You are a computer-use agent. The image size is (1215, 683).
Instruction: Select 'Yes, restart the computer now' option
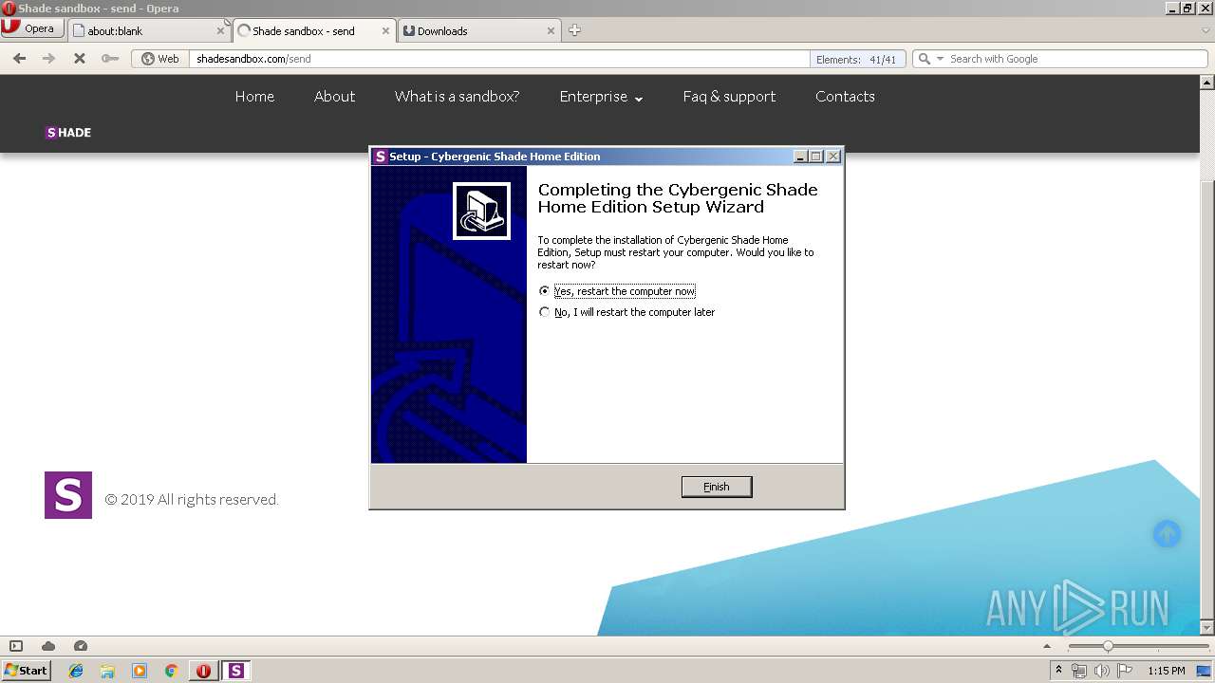pyautogui.click(x=617, y=291)
